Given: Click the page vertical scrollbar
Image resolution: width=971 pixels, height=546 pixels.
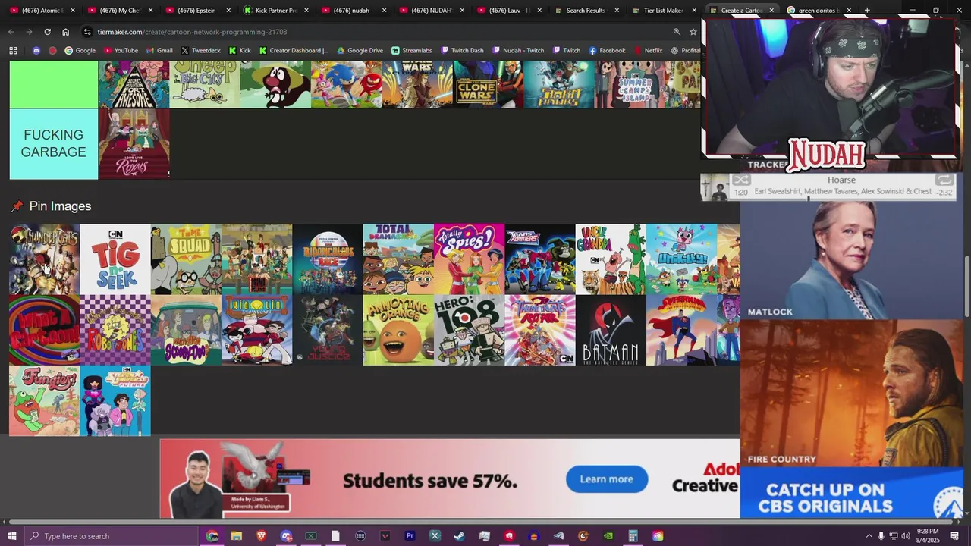Looking at the screenshot, I should (966, 288).
